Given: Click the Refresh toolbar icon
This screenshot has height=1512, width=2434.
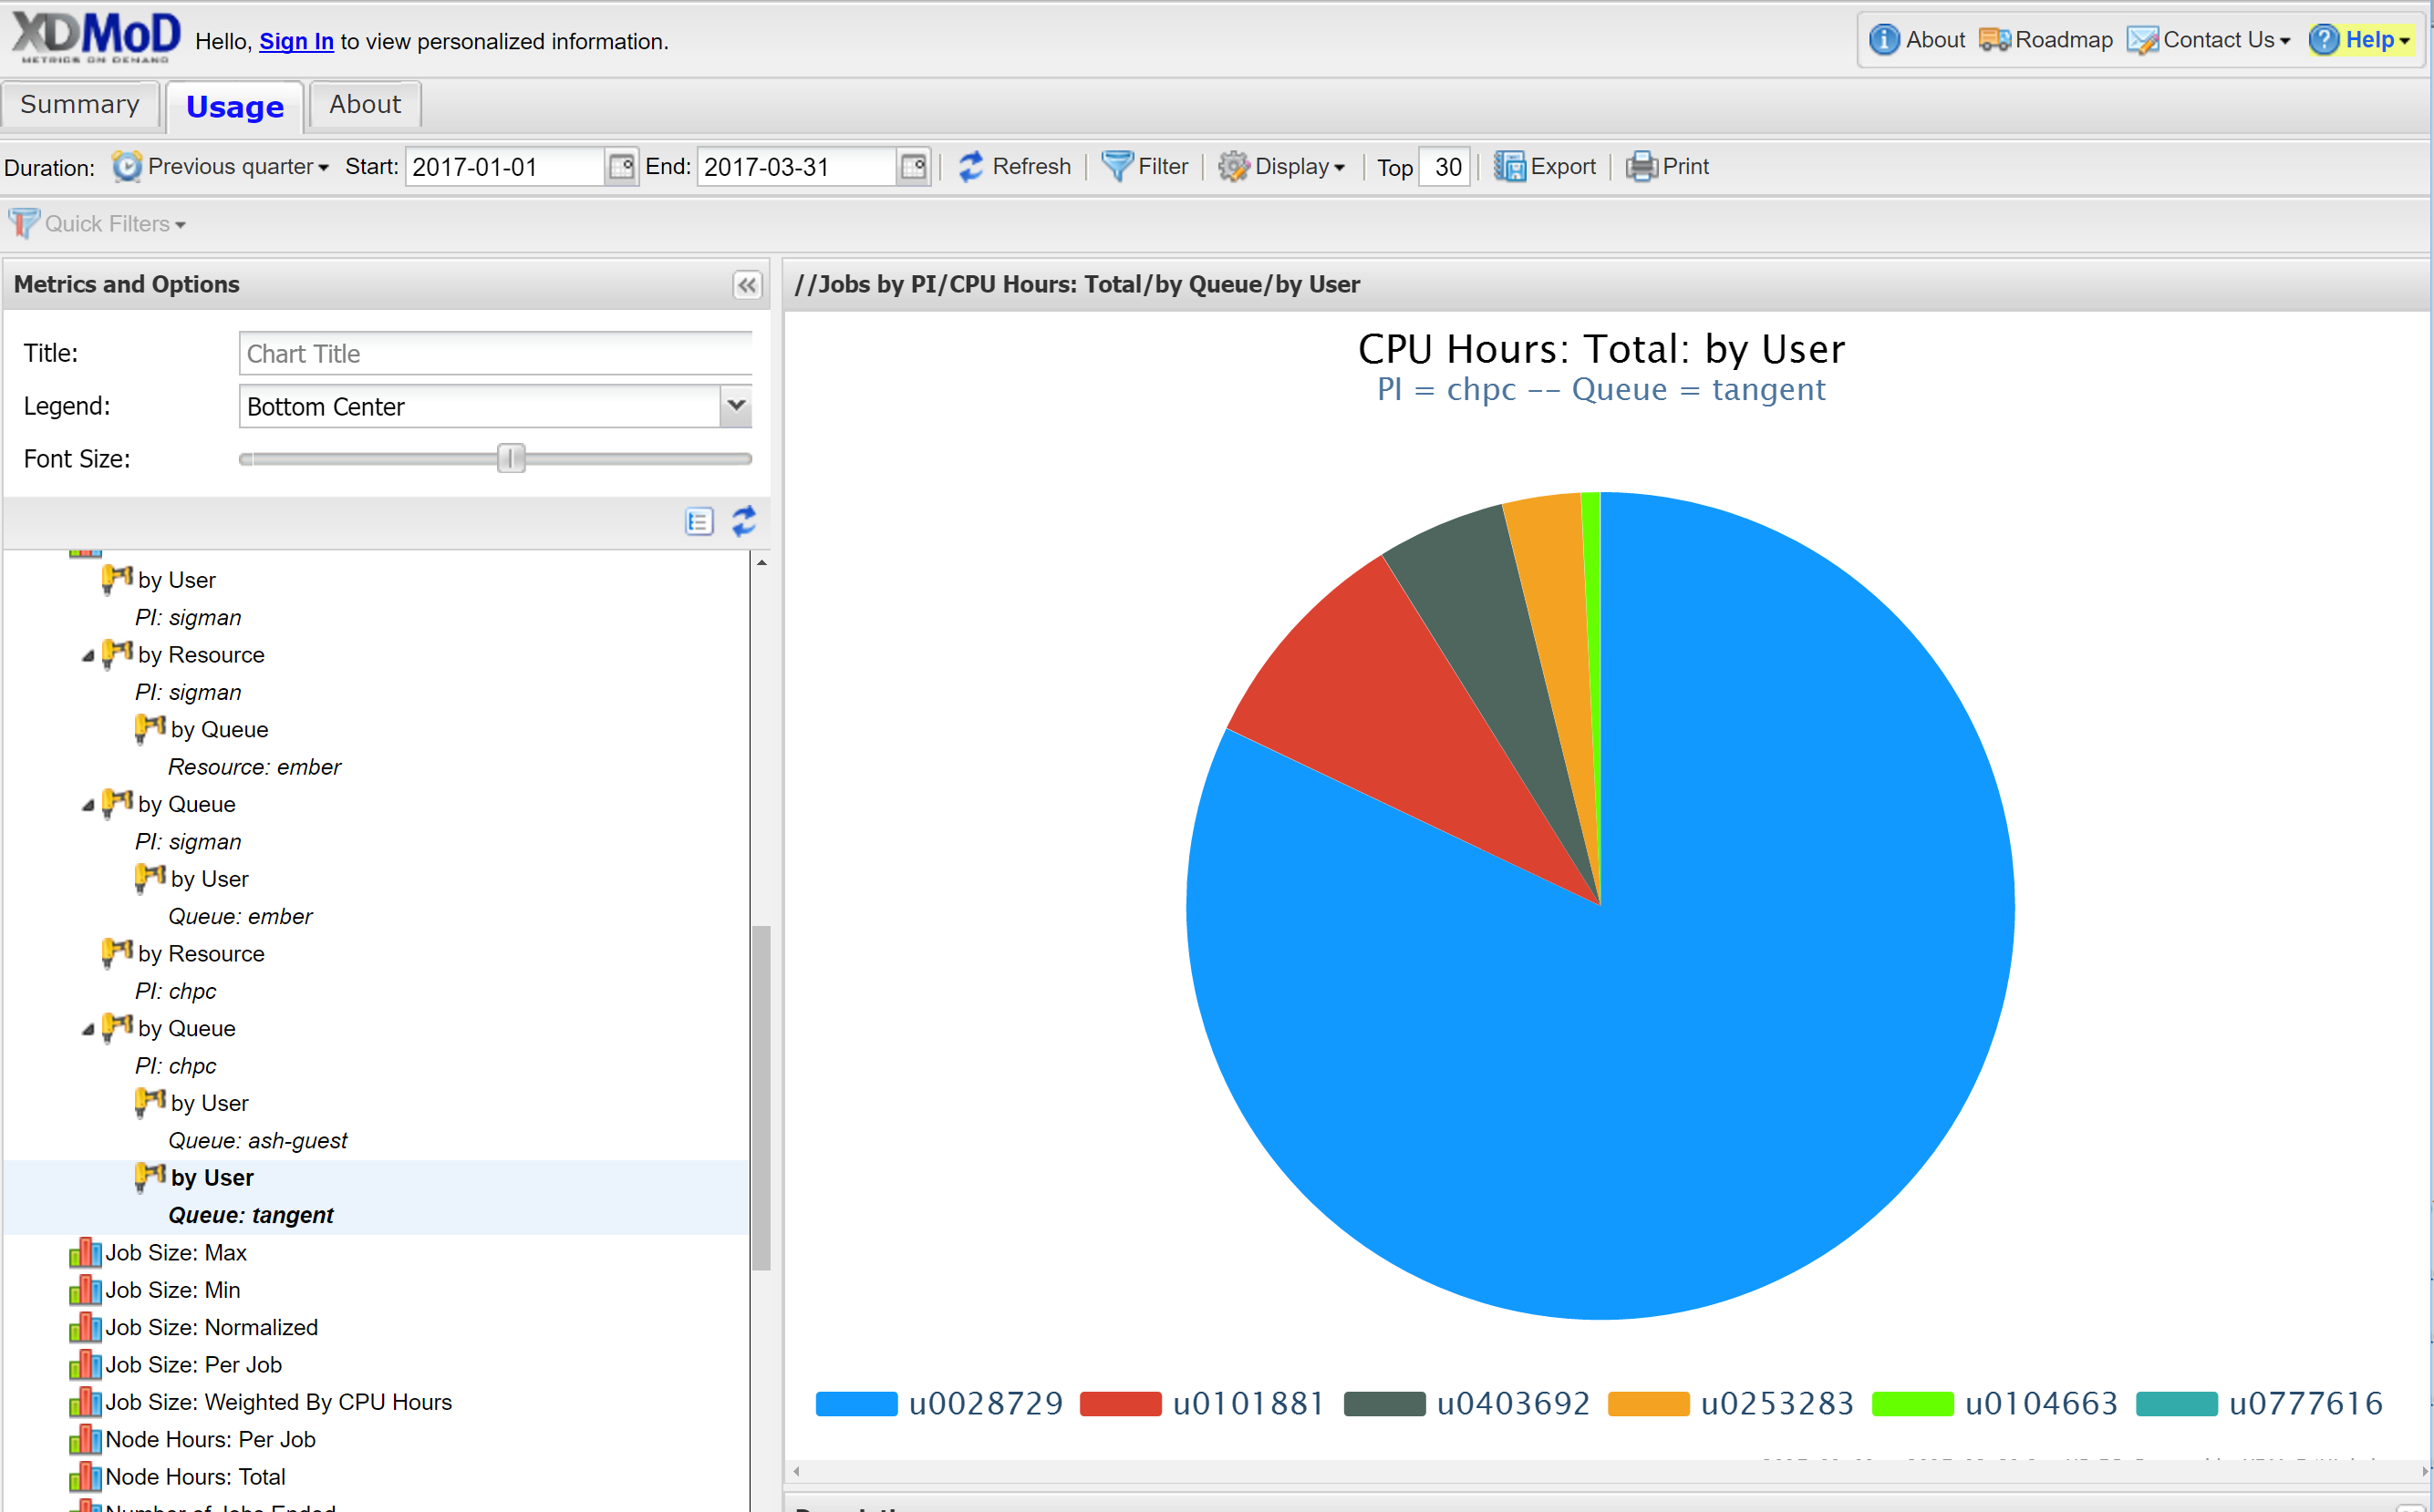Looking at the screenshot, I should coord(969,167).
